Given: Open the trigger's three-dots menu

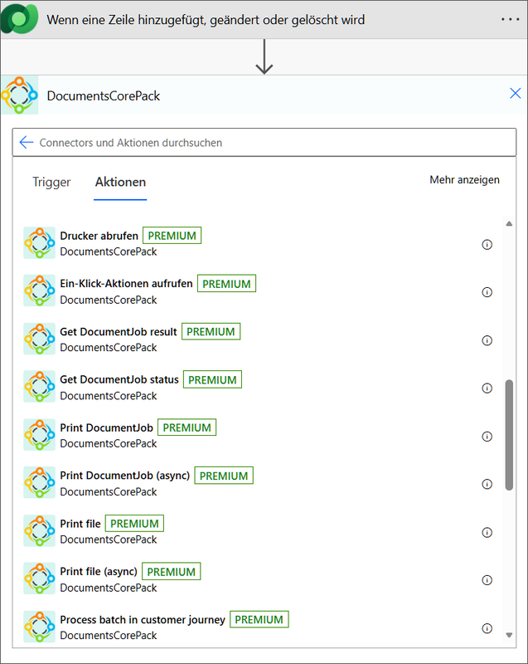Looking at the screenshot, I should [x=508, y=19].
